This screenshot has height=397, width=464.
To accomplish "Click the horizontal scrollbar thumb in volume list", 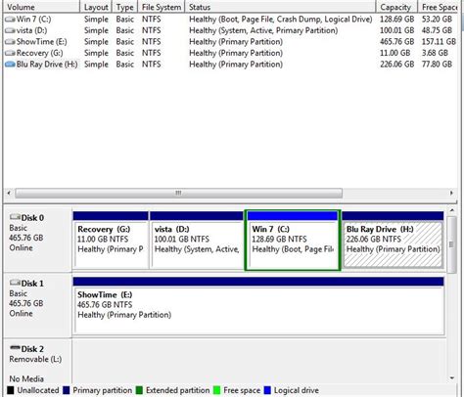I will coord(178,193).
